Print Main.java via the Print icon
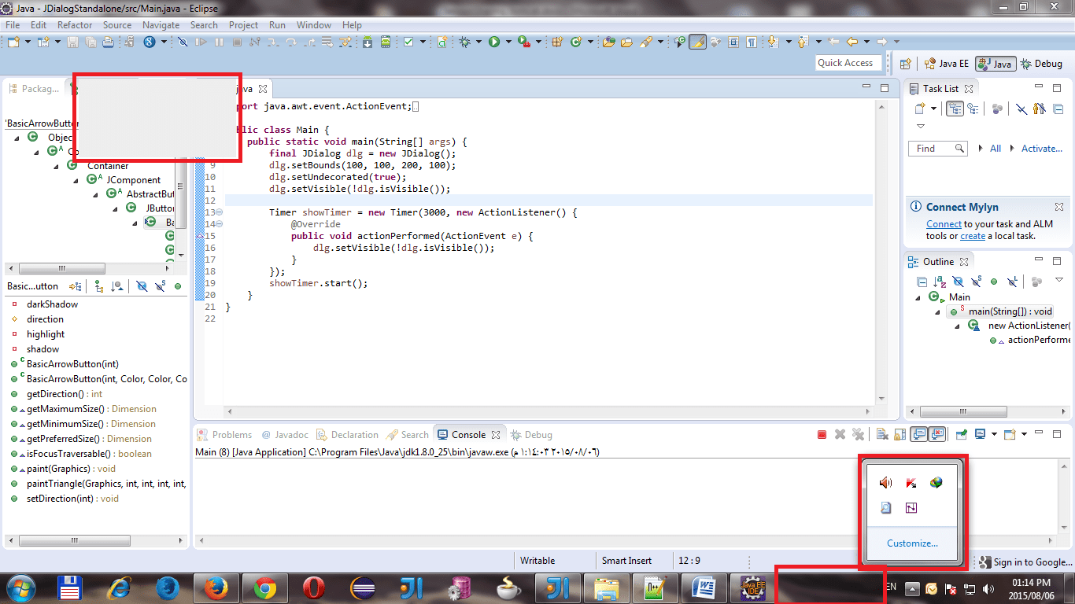The height and width of the screenshot is (604, 1075). (x=108, y=41)
